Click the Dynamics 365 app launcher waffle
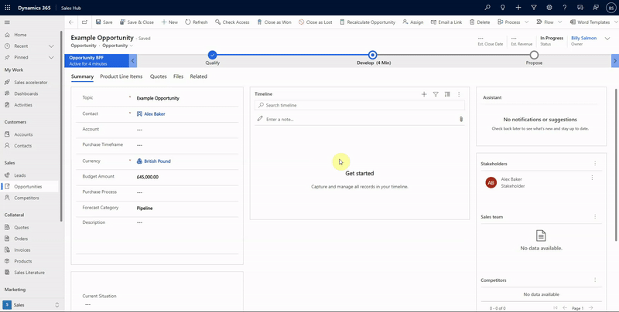This screenshot has height=312, width=619. [x=8, y=7]
